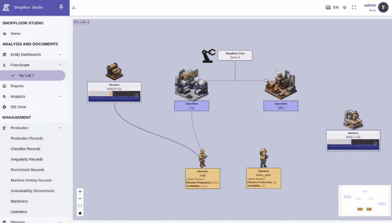Toggle the canvas interactivity lock

pos(80,213)
